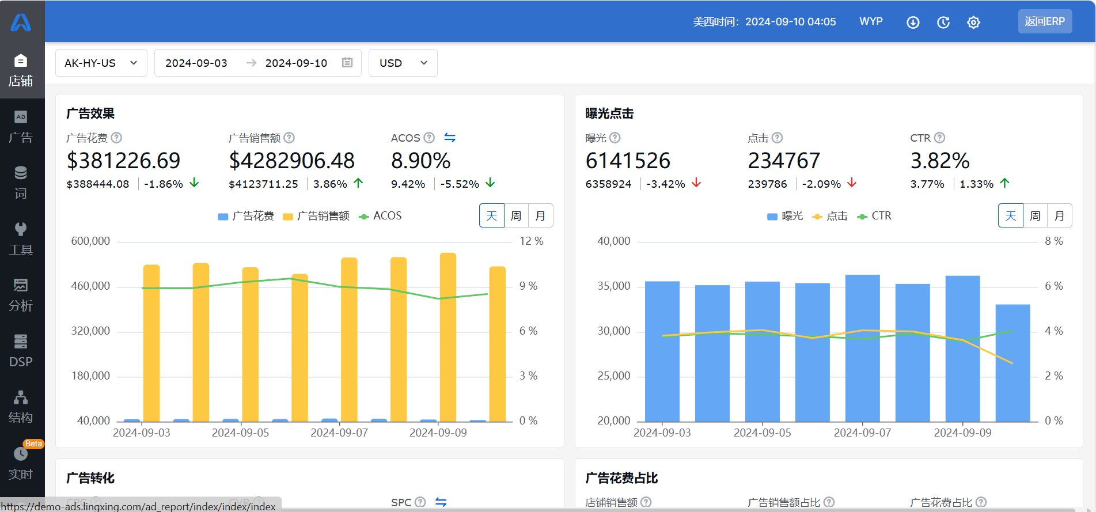Click help icon next to ACOS
Image resolution: width=1096 pixels, height=512 pixels.
tap(429, 138)
